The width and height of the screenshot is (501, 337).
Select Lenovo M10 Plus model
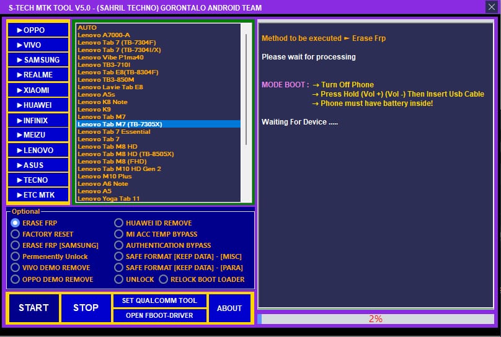coord(159,176)
